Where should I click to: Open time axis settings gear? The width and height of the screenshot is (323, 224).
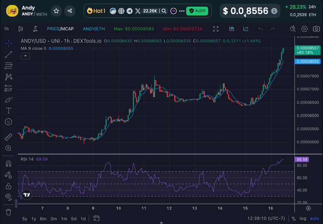click(308, 208)
